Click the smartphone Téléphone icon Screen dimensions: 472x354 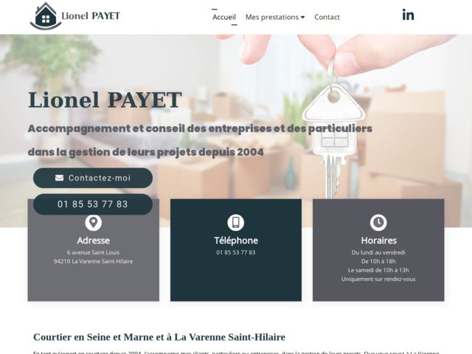point(236,223)
